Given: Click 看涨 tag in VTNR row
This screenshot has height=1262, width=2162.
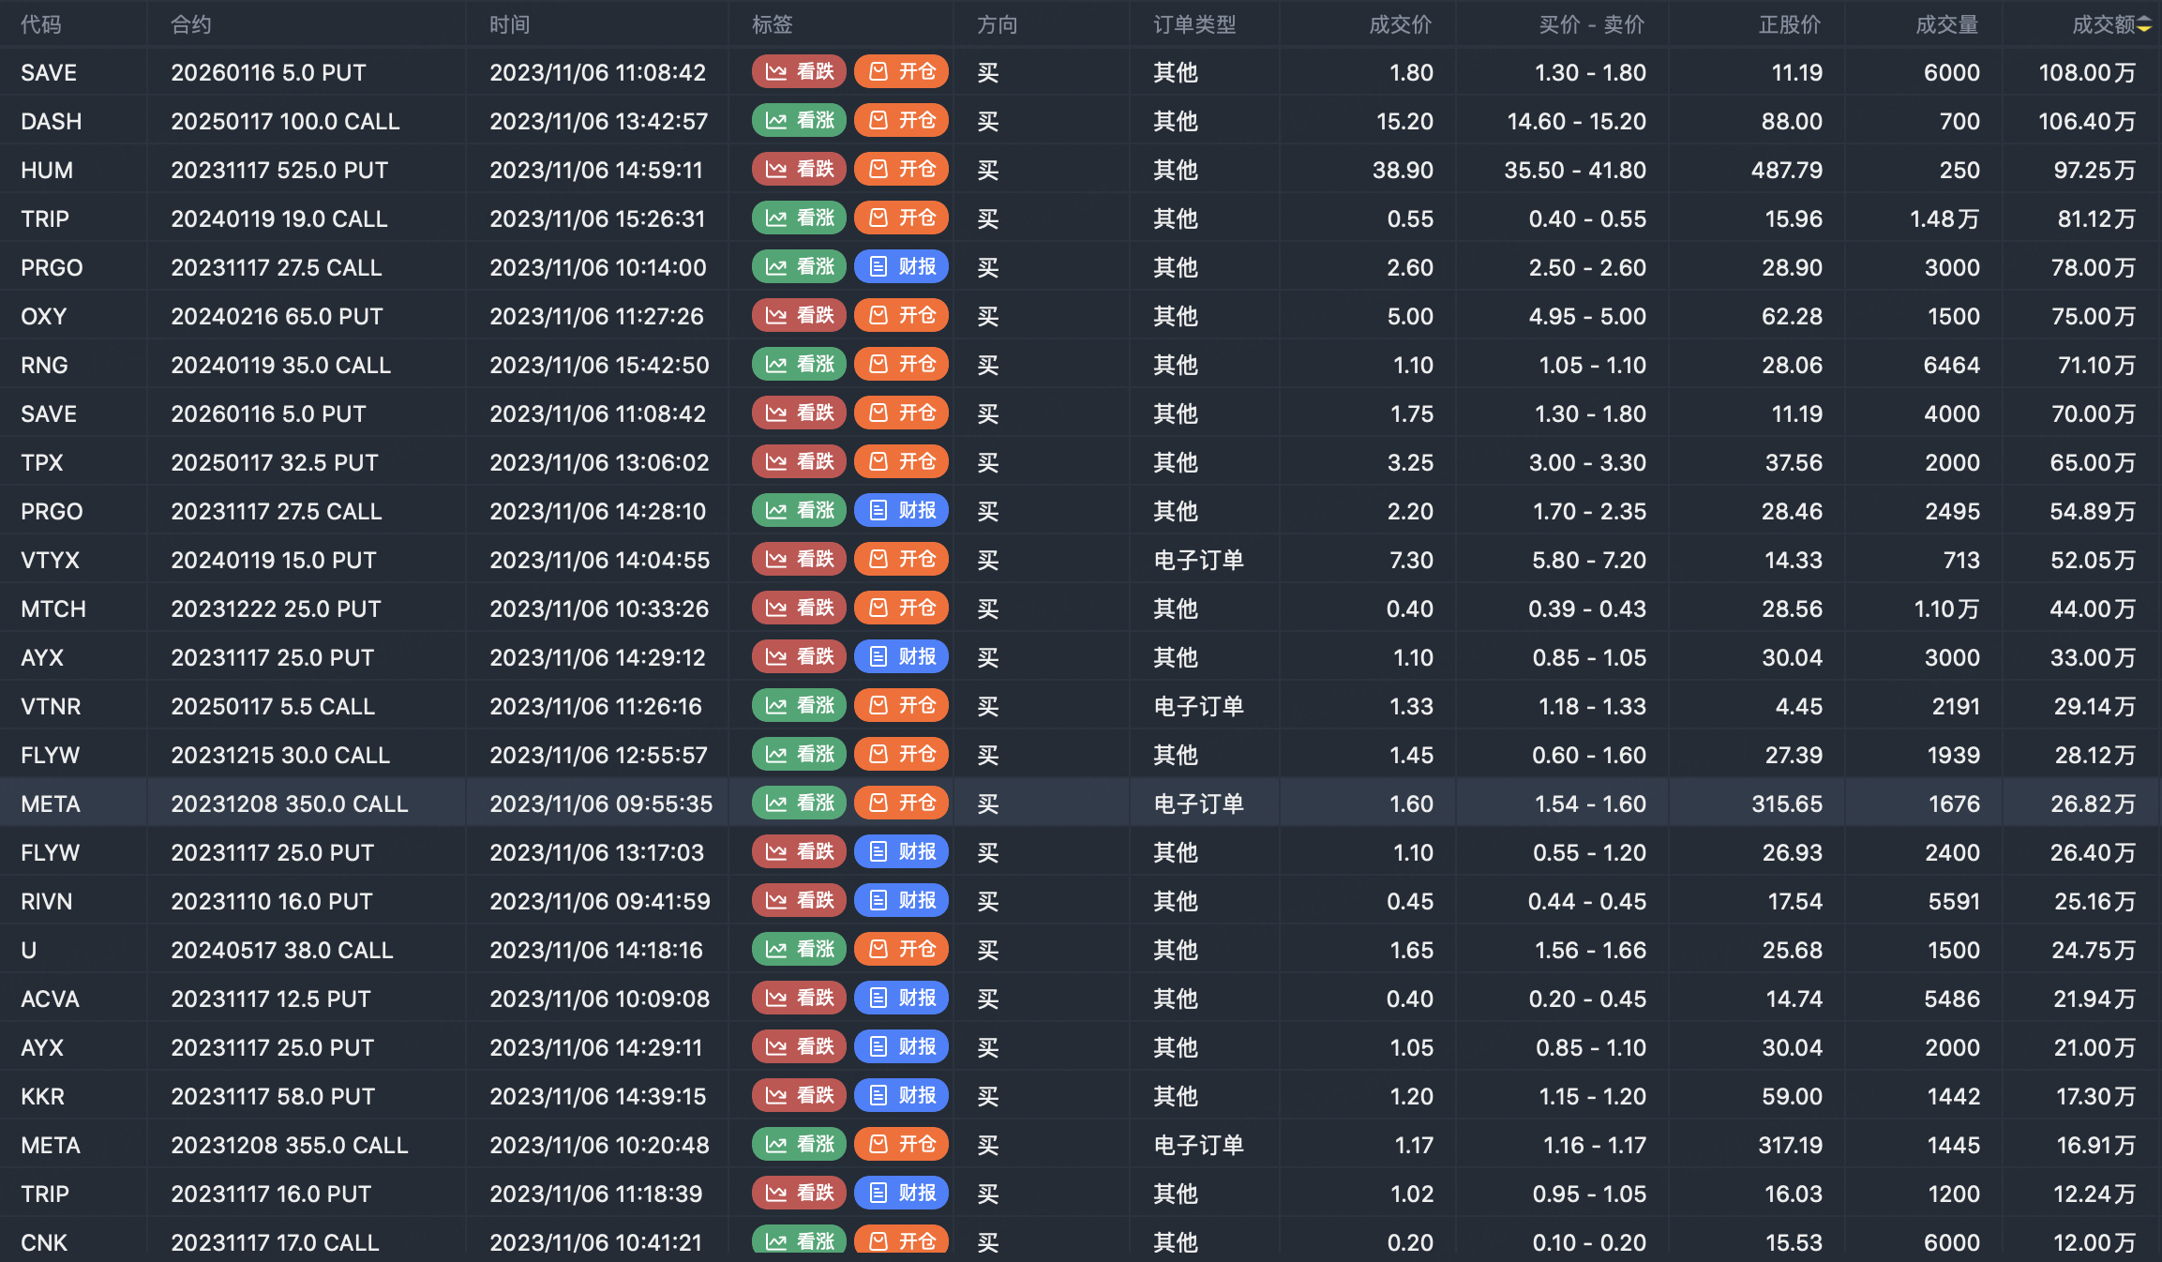Looking at the screenshot, I should (799, 706).
